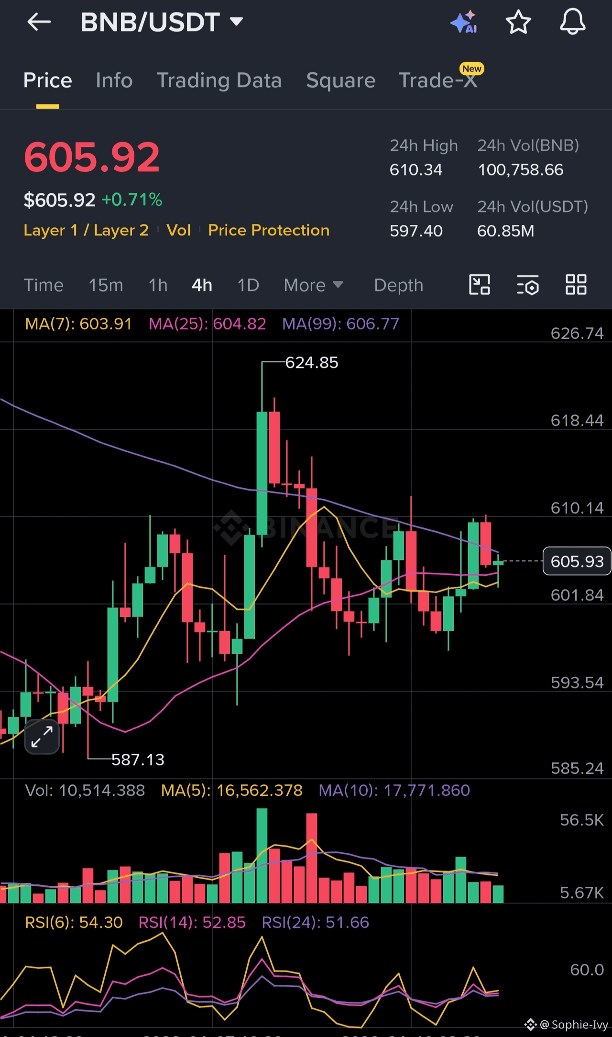Tap the Vol: 10,514.388 volume label
The width and height of the screenshot is (612, 1037).
pos(85,790)
